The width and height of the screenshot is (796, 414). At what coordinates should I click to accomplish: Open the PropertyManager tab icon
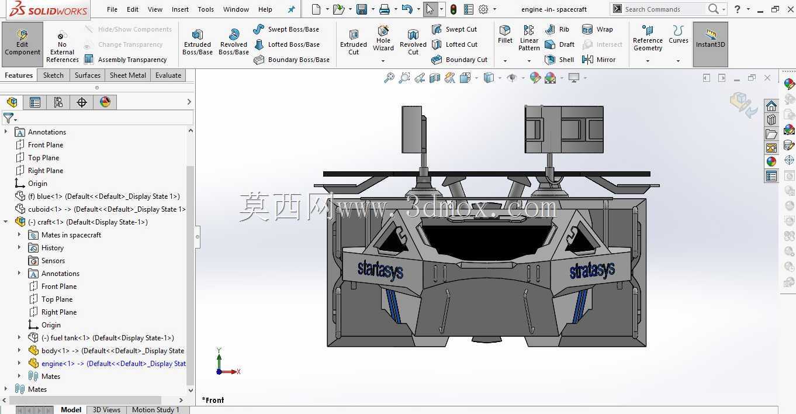pyautogui.click(x=35, y=102)
